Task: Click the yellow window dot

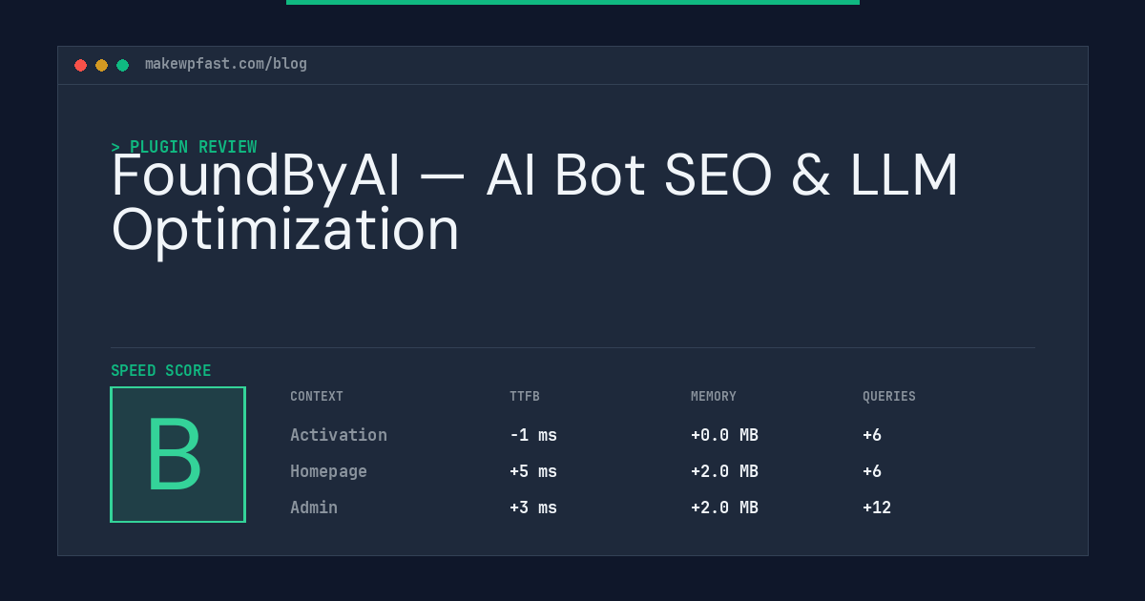Action: click(101, 65)
